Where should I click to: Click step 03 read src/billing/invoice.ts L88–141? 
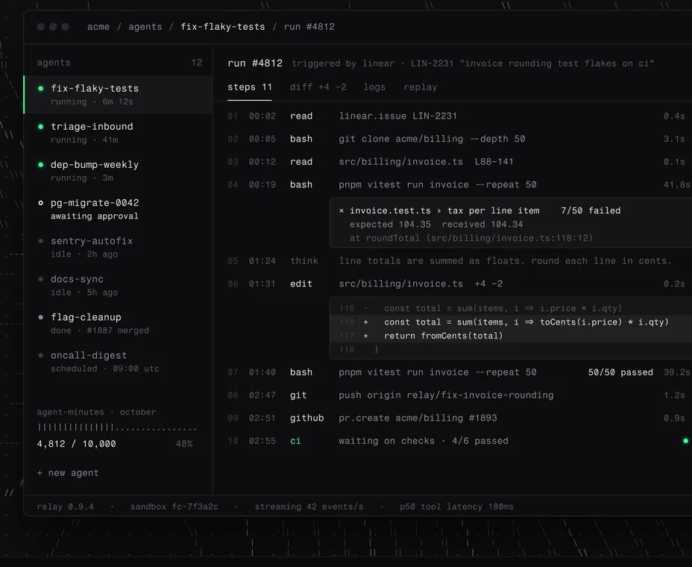[456, 162]
